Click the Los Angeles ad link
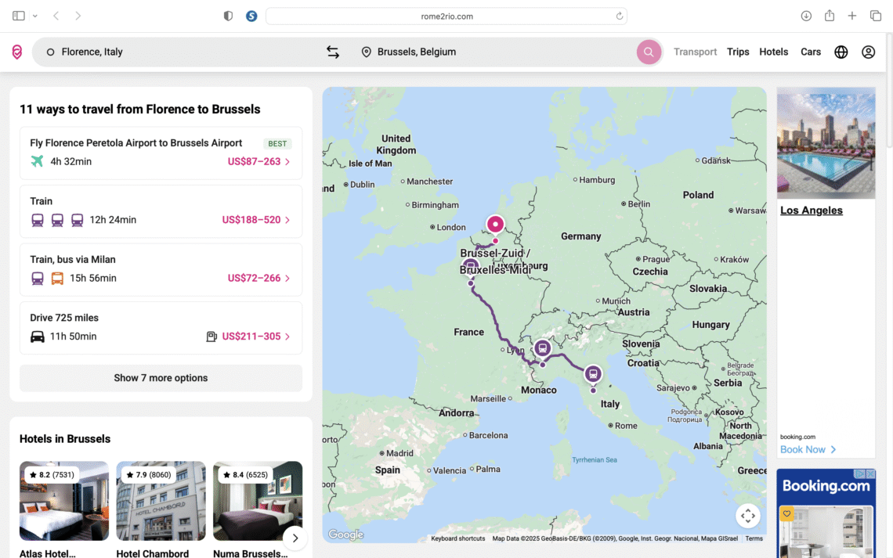The width and height of the screenshot is (893, 558). (x=811, y=211)
